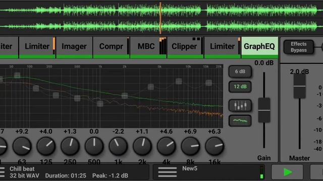Click the 63 Hz band knob

coord(22,146)
